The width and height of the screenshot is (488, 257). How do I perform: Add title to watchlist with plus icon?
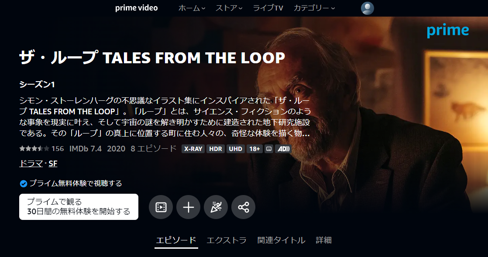(188, 207)
